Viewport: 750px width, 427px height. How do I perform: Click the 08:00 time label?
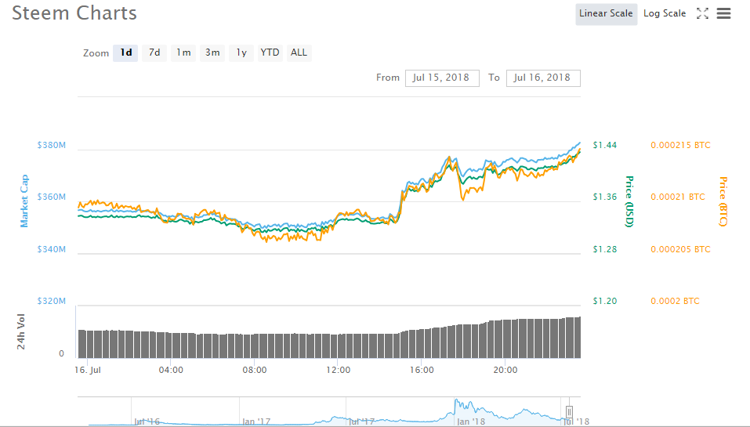pos(255,370)
